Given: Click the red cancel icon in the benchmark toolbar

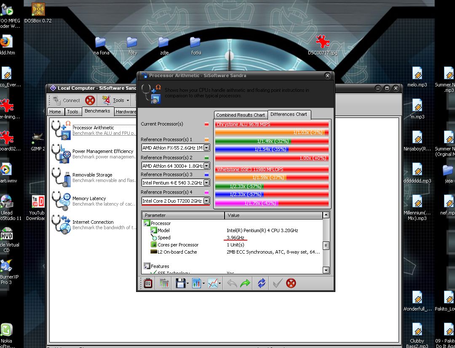Looking at the screenshot, I should (x=291, y=284).
